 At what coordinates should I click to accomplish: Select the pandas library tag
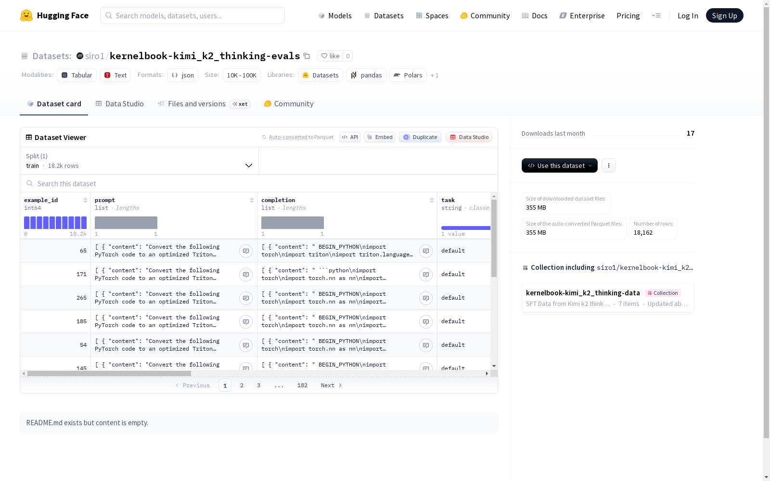click(366, 75)
